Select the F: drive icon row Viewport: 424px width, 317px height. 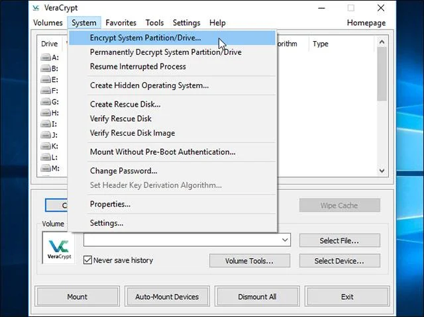click(x=50, y=91)
